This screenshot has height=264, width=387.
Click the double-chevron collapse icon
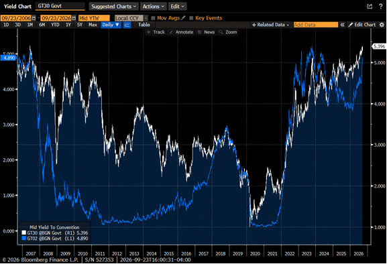coord(342,25)
